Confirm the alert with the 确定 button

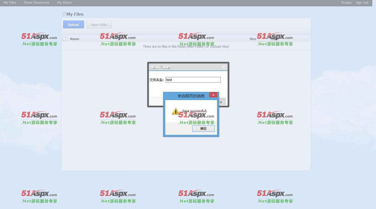coord(203,129)
